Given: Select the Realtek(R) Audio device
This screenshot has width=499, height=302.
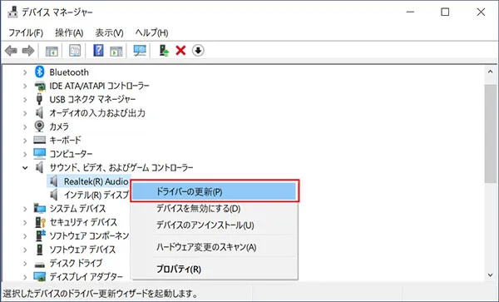Looking at the screenshot, I should click(96, 181).
